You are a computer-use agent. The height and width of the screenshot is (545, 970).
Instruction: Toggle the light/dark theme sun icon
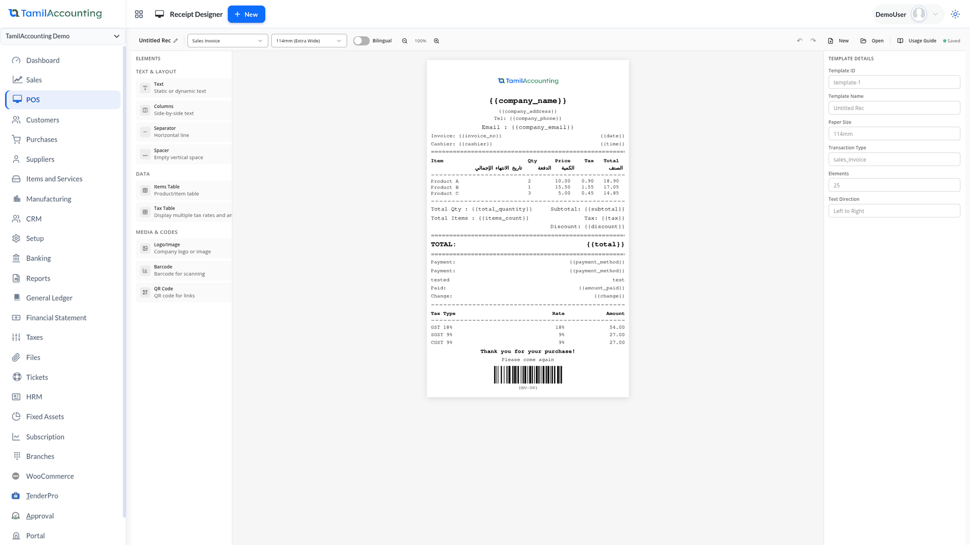coord(955,14)
